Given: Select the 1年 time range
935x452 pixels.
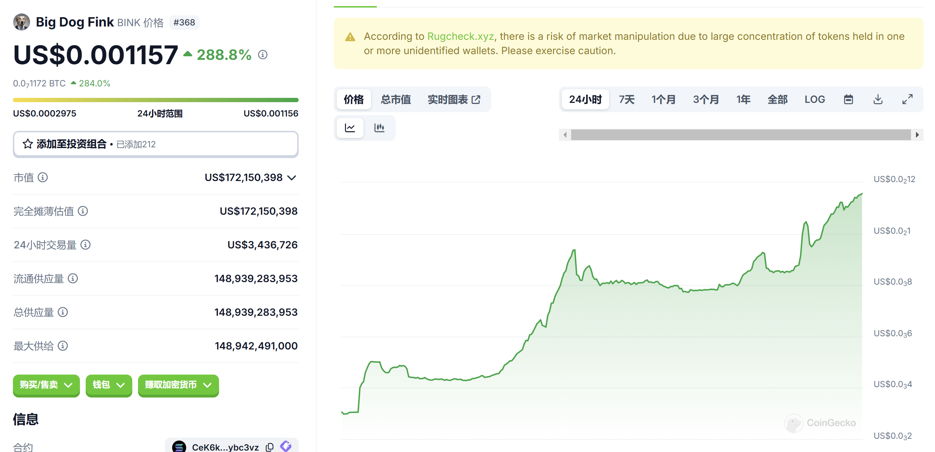Looking at the screenshot, I should 743,99.
